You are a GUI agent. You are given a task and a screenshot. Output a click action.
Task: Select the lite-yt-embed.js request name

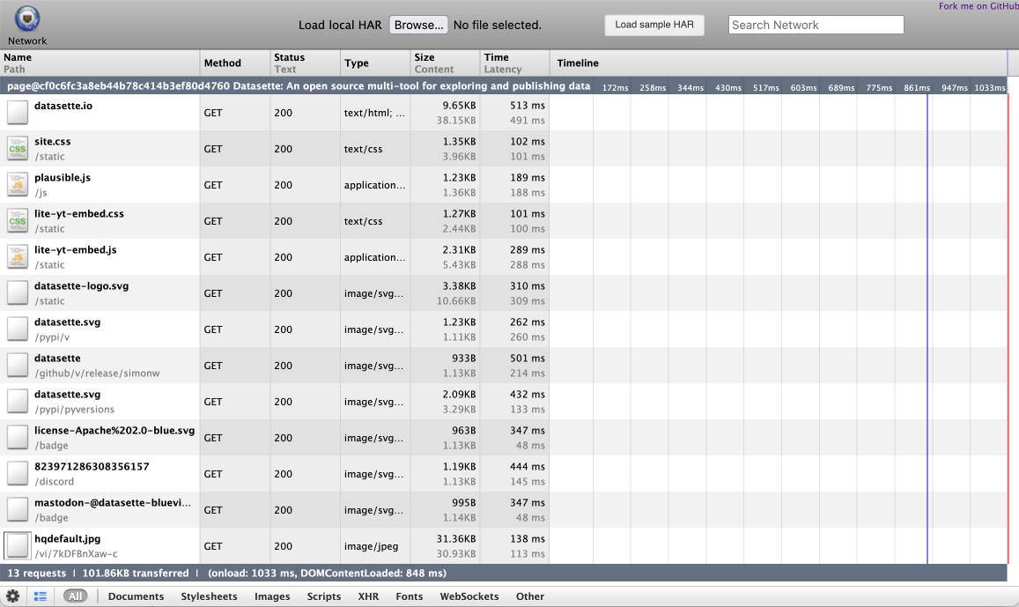click(76, 249)
